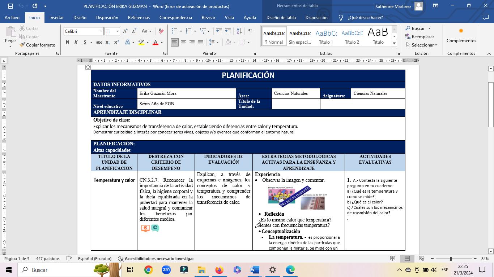Toggle italic formatting
494x277 pixels.
point(76,42)
